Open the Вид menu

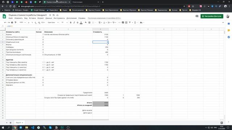(x=26, y=18)
